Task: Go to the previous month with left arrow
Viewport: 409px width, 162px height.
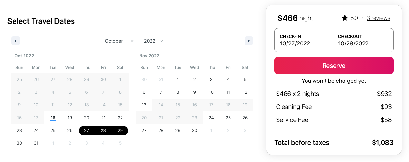Action: (15, 41)
